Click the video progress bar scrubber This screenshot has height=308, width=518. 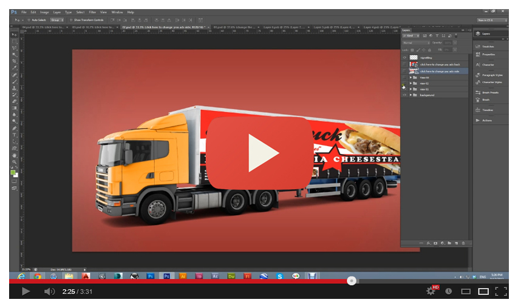pyautogui.click(x=351, y=281)
